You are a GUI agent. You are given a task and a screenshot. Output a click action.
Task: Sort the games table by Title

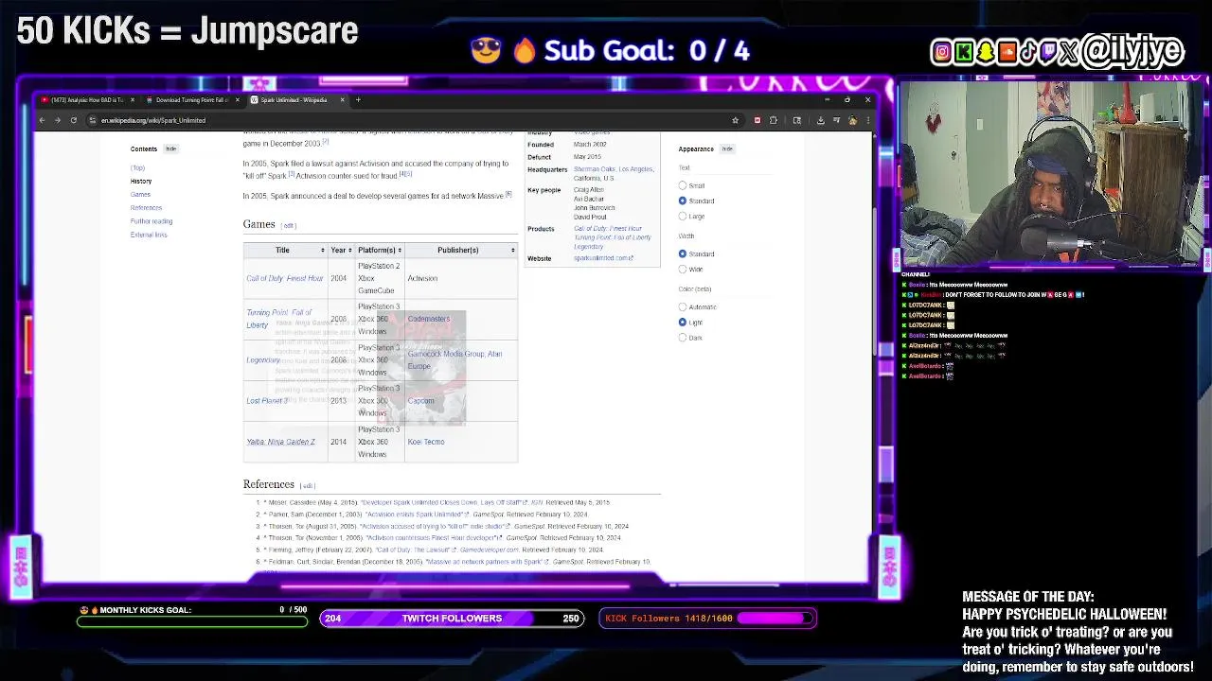click(x=285, y=250)
